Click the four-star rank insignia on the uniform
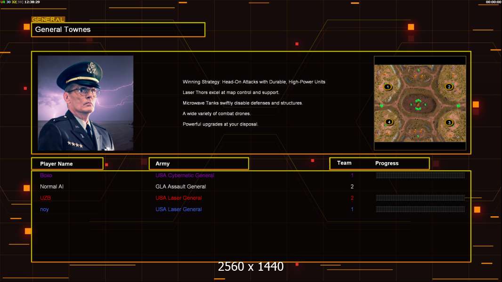 pos(74,144)
